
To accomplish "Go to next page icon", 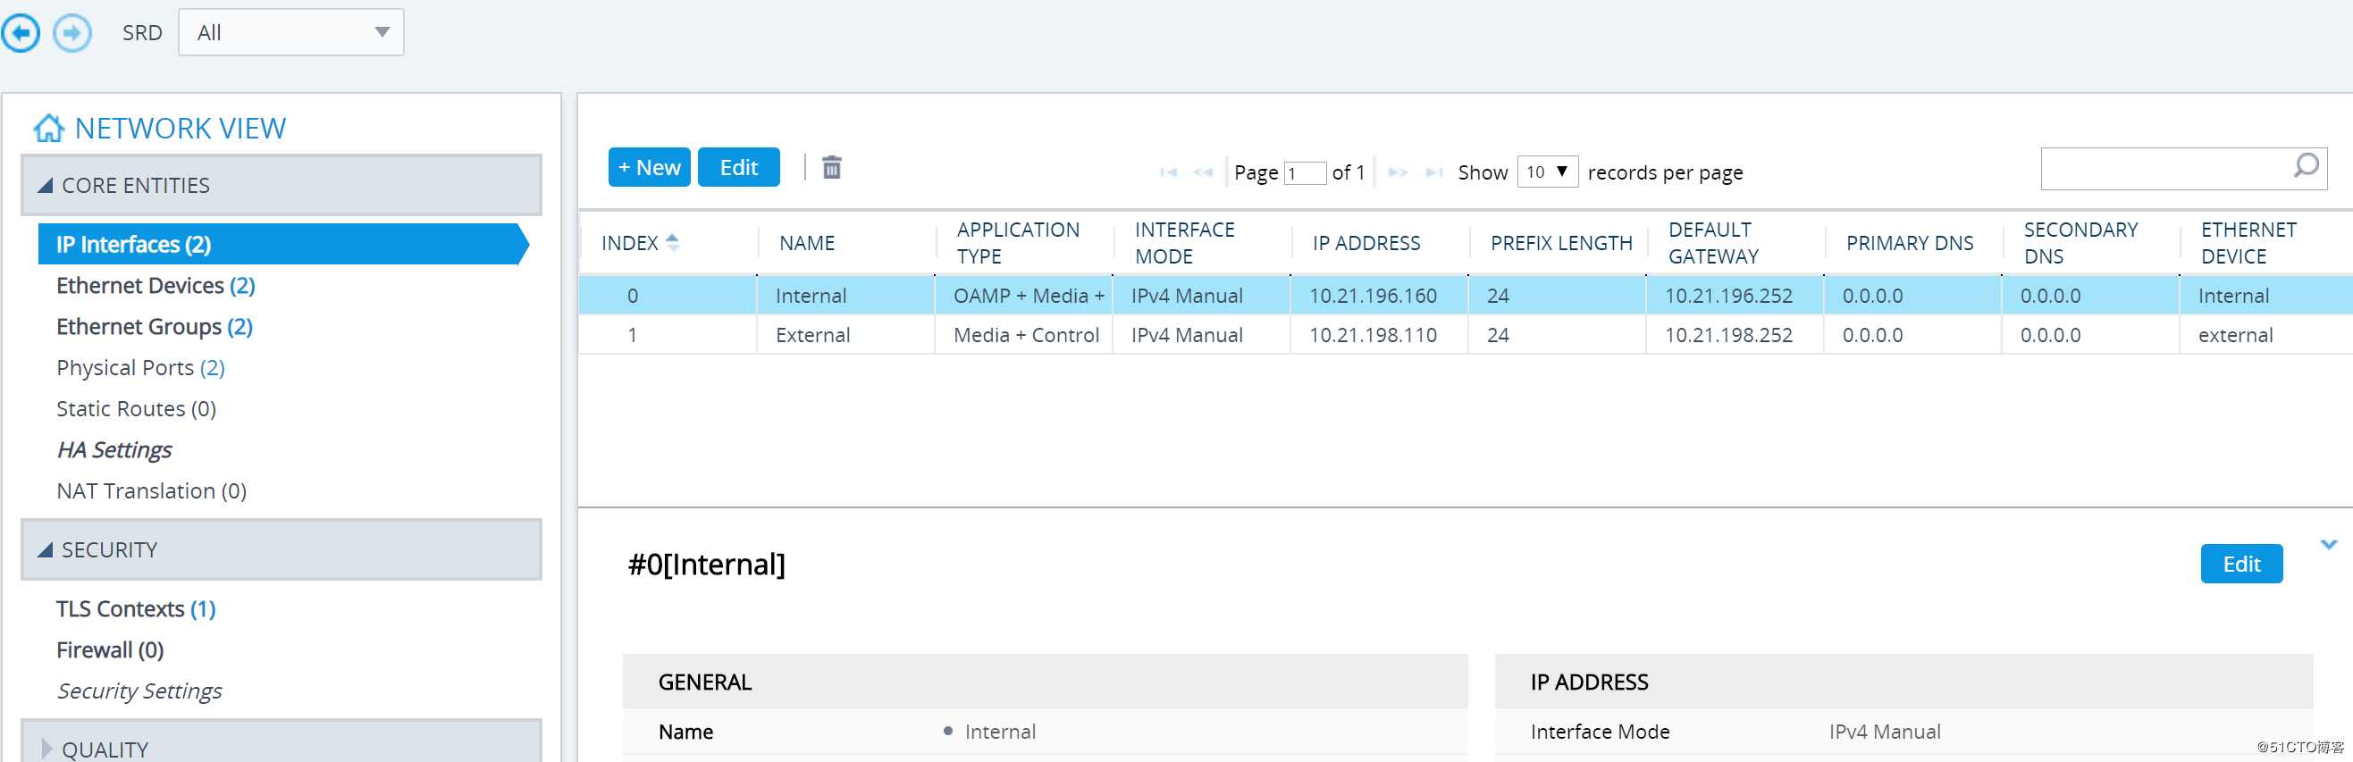I will [1398, 172].
